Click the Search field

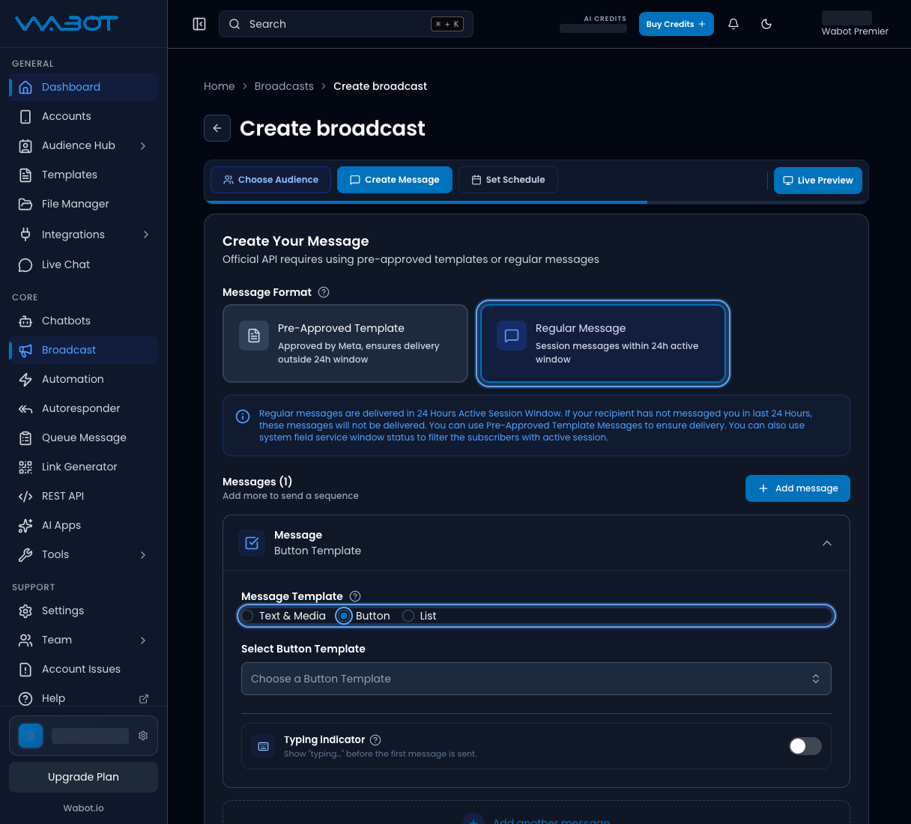click(346, 24)
